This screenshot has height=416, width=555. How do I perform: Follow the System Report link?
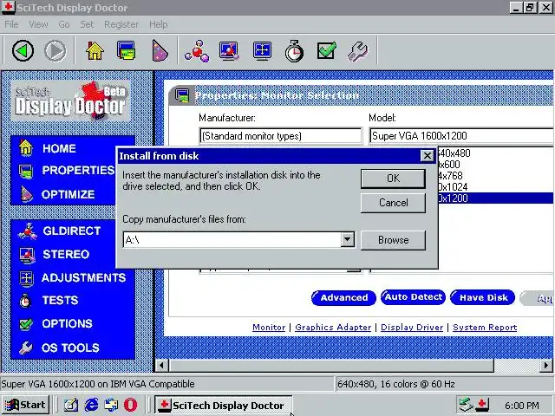tap(485, 328)
